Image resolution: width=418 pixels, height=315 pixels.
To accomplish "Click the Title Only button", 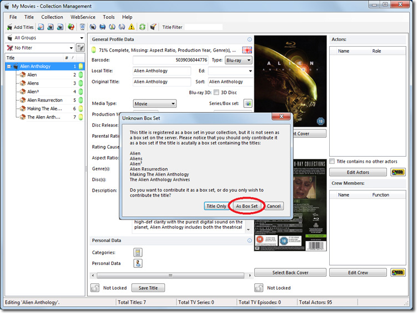I will pyautogui.click(x=216, y=206).
